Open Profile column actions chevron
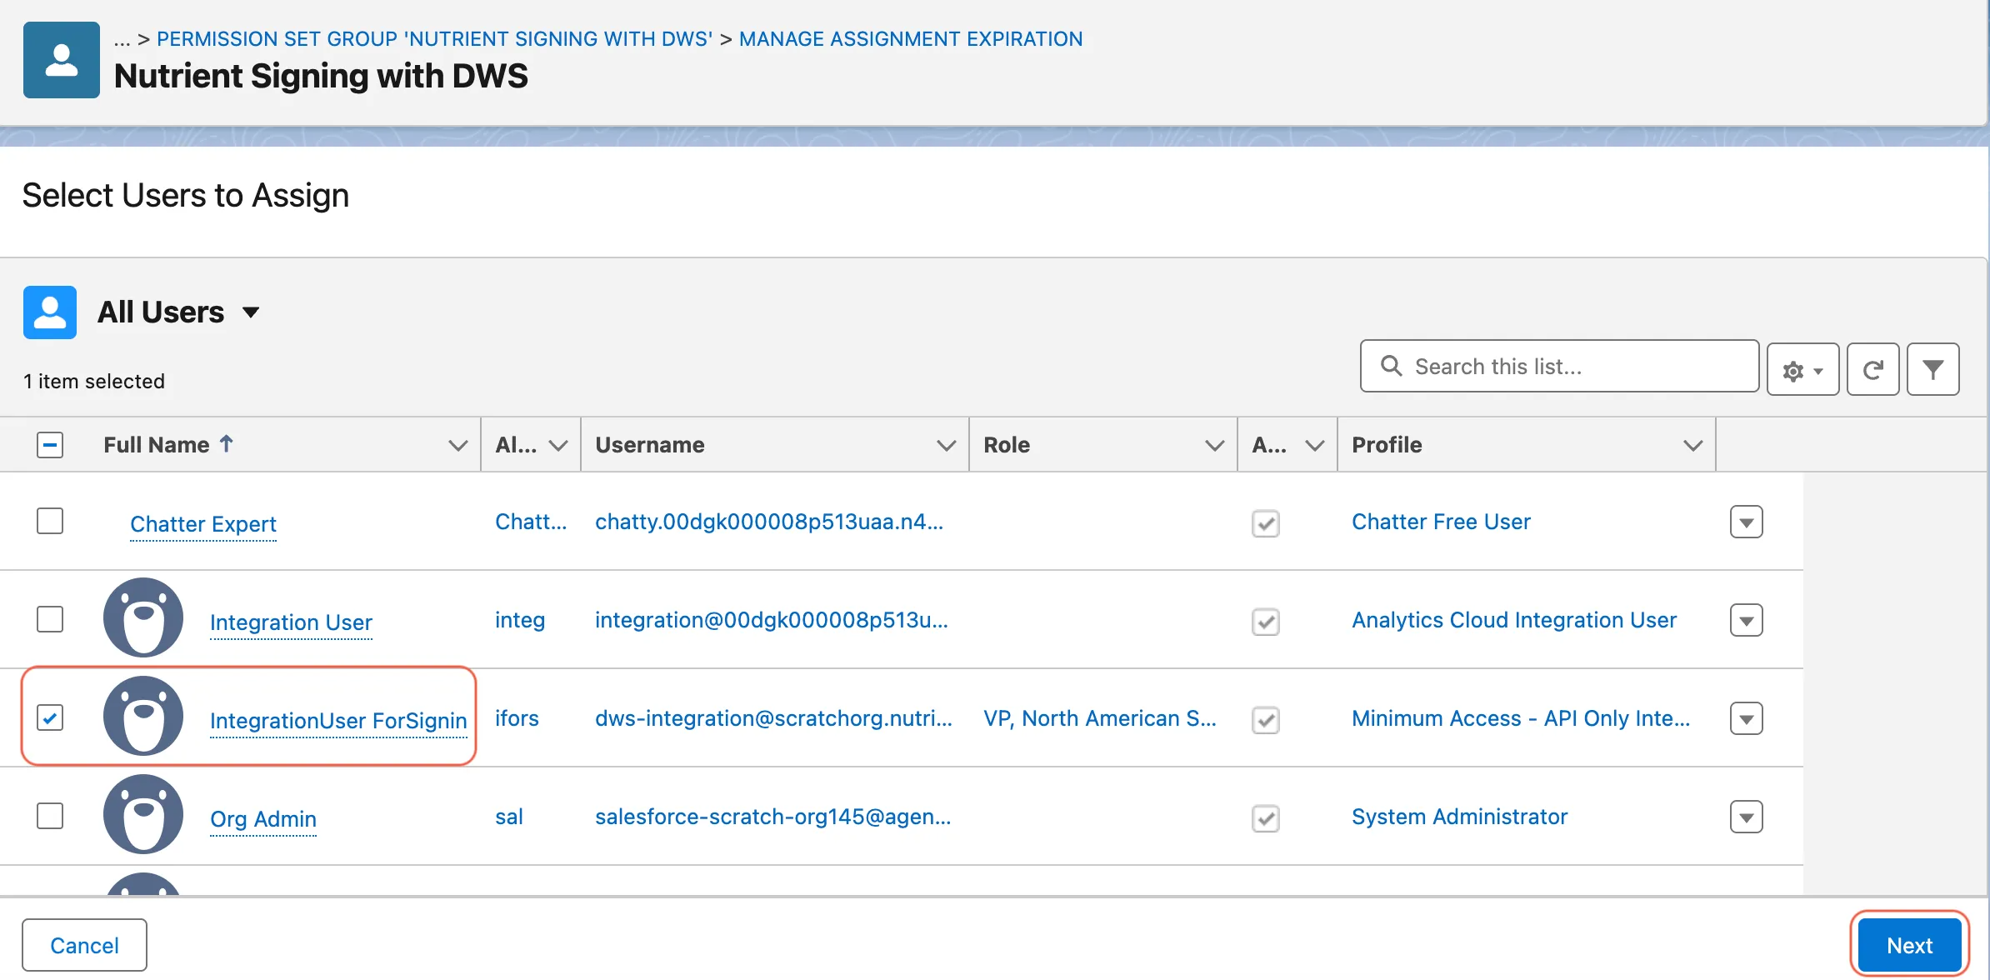Image resolution: width=1990 pixels, height=980 pixels. 1692,445
